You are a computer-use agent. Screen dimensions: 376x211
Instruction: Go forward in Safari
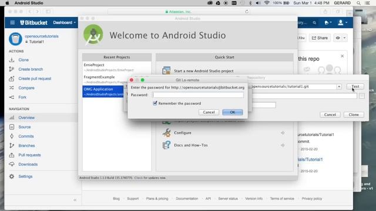[x=37, y=12]
